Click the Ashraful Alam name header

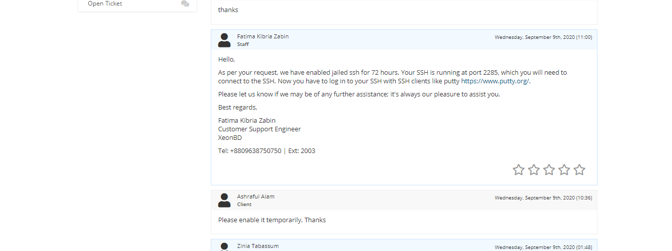(255, 196)
